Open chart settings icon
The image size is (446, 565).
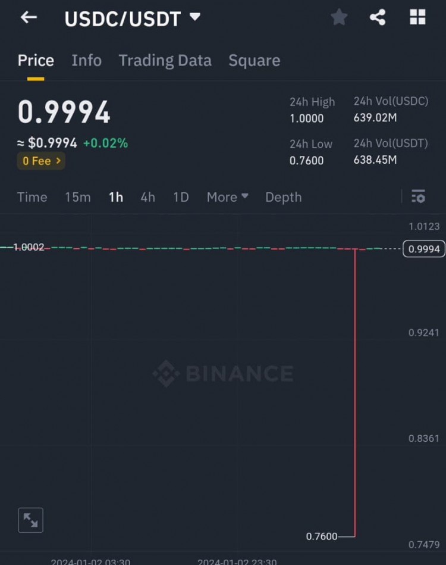(x=418, y=196)
